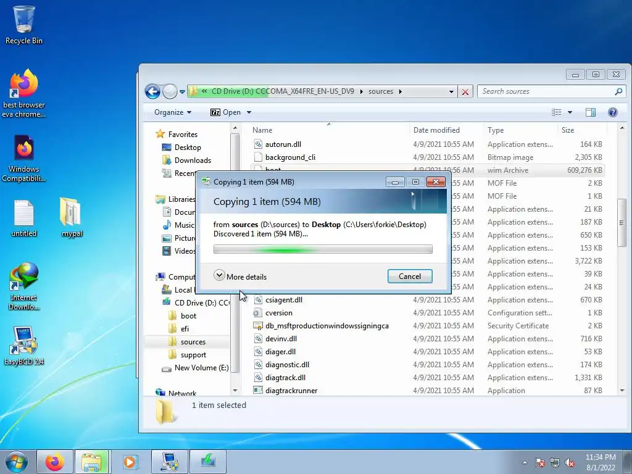
Task: Click the change view icon
Action: (557, 112)
